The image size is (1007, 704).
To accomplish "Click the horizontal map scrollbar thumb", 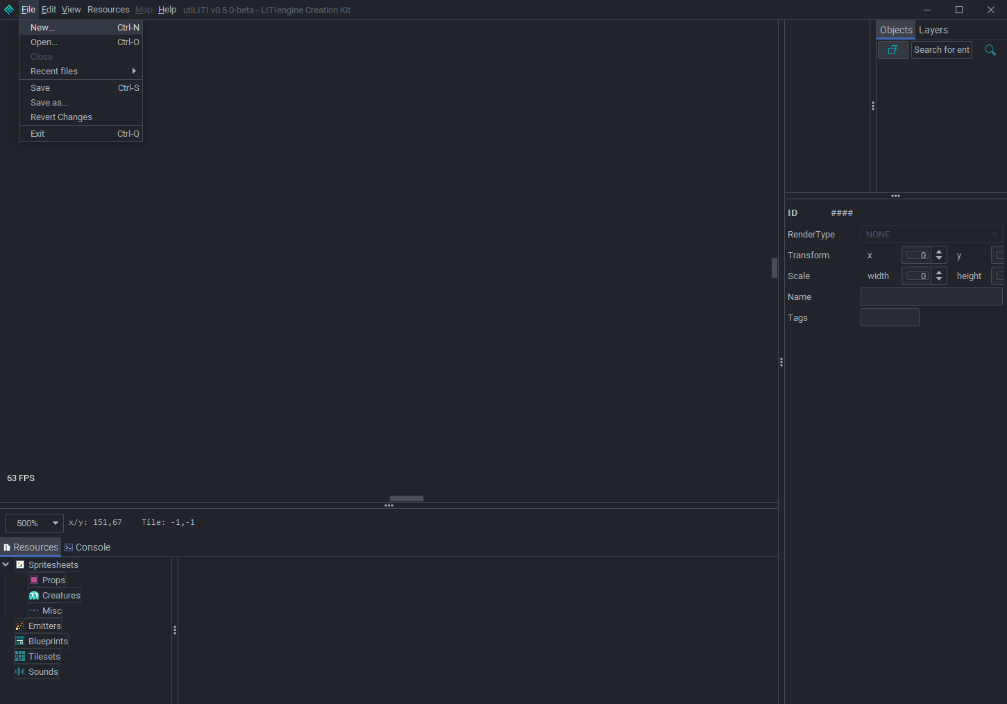I will tap(407, 498).
